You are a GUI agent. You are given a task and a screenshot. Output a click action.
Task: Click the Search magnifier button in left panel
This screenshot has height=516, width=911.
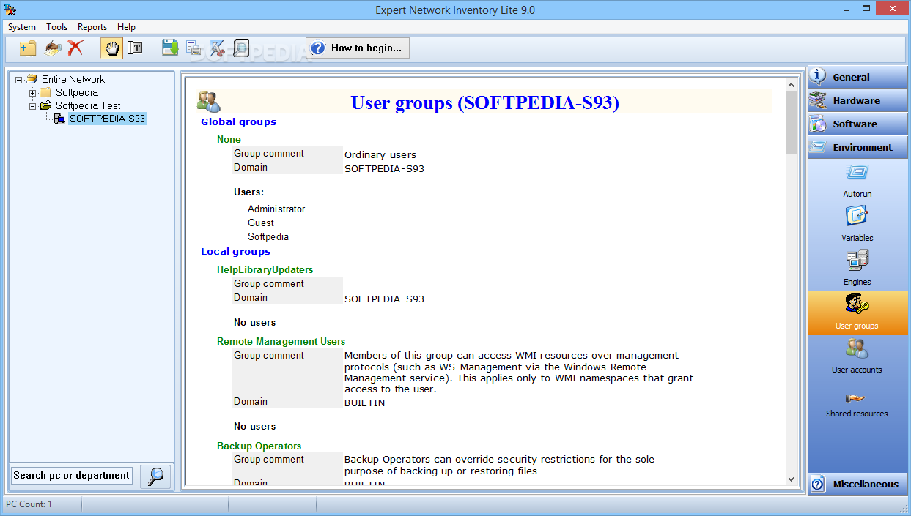click(x=155, y=476)
